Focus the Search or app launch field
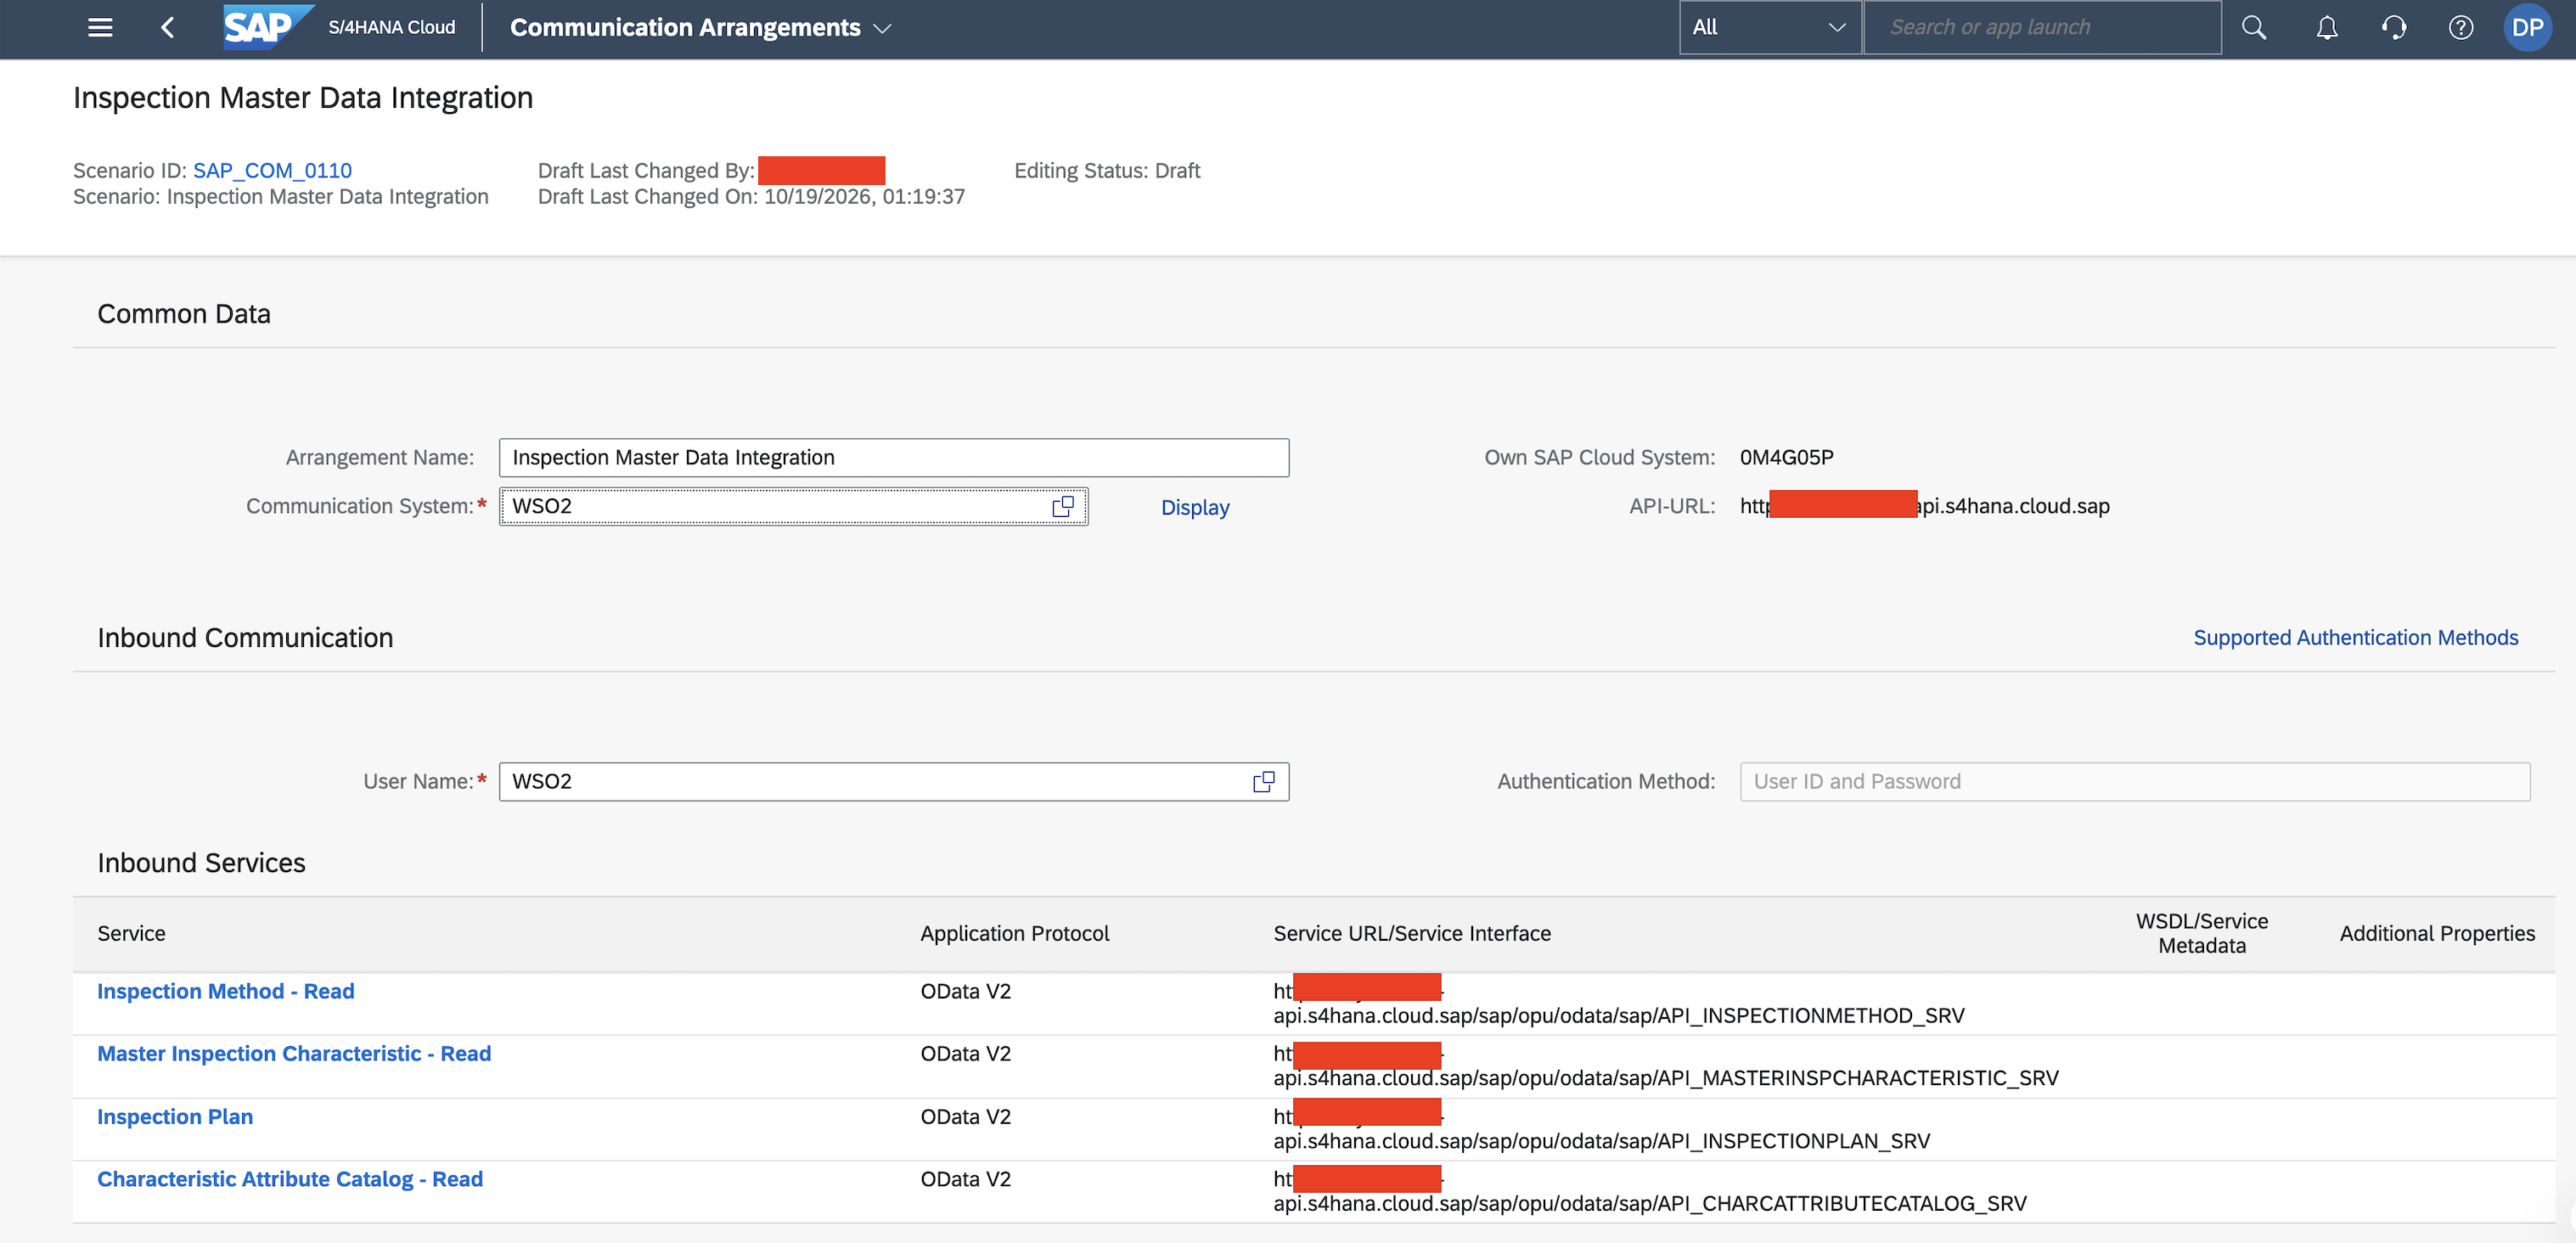 tap(2043, 28)
